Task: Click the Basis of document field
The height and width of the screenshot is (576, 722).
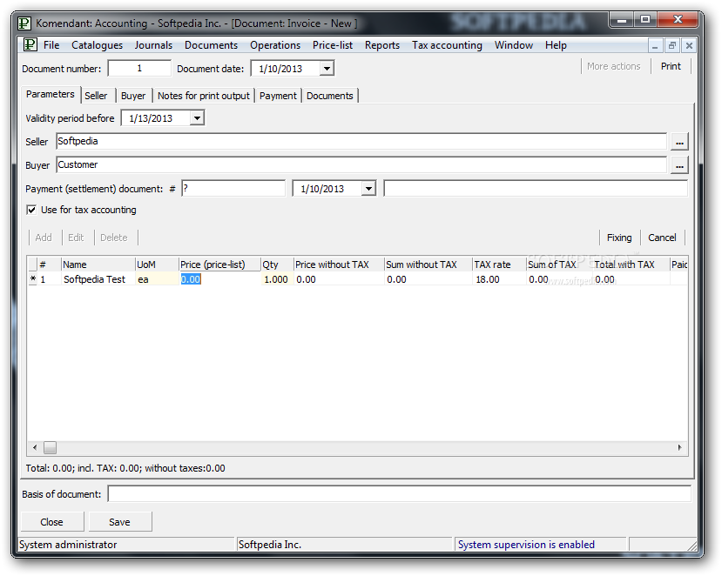Action: 399,494
